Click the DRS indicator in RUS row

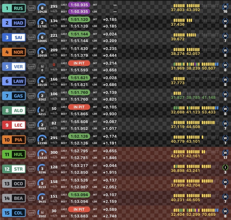coord(31,8)
